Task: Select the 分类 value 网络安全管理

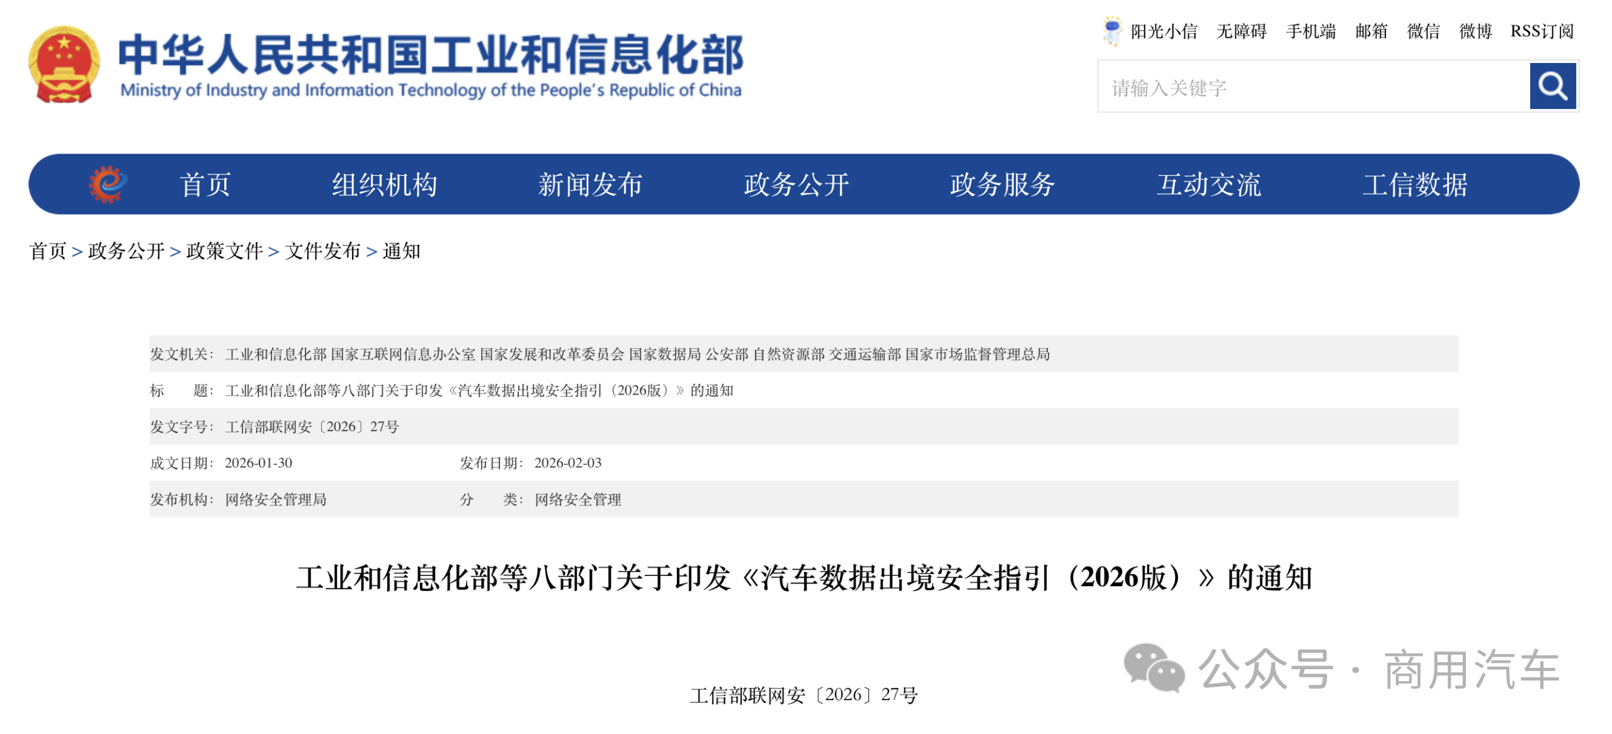Action: click(577, 499)
